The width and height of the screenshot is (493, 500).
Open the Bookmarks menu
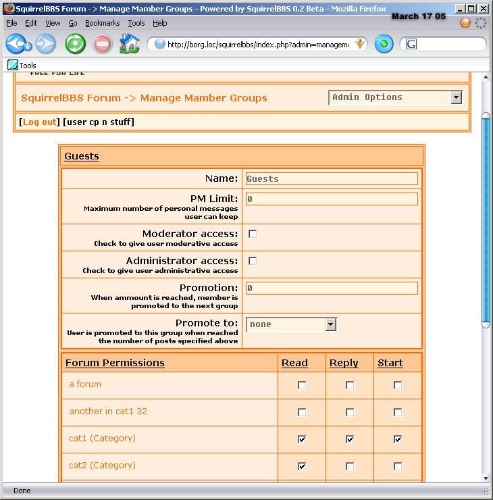point(102,23)
